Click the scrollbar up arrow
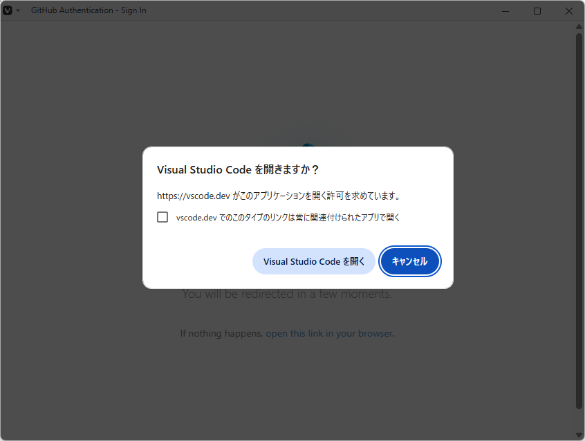The image size is (585, 441). coord(579,26)
